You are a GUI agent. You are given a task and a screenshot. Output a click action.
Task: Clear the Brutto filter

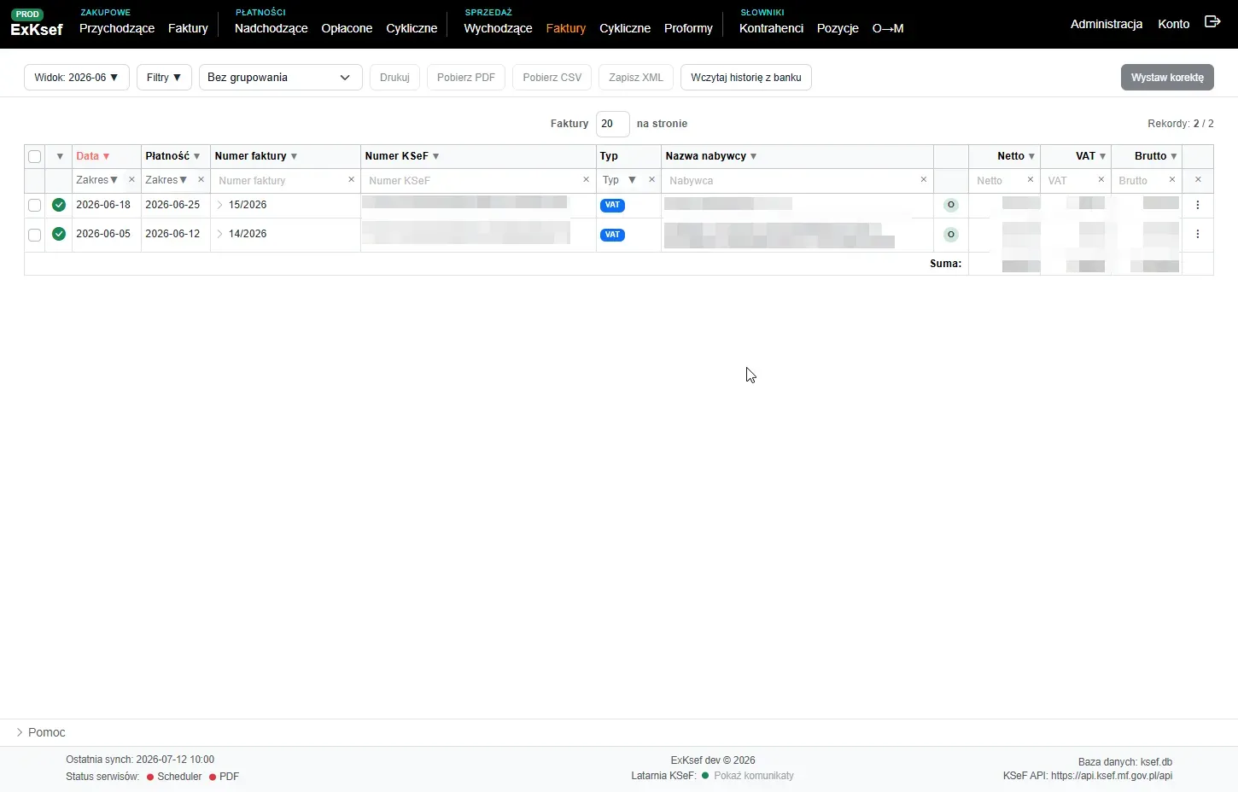click(x=1171, y=180)
